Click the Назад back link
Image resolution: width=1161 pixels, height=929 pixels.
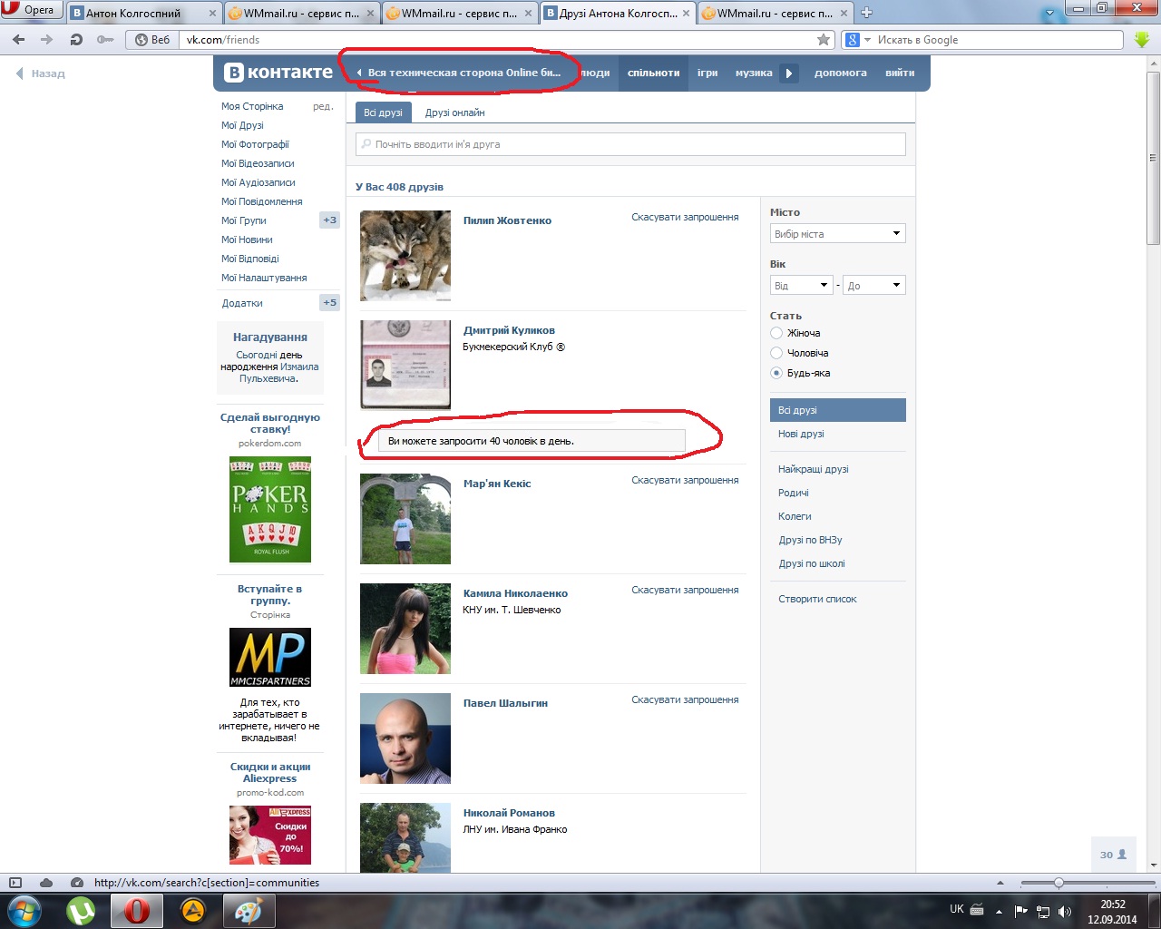click(41, 73)
